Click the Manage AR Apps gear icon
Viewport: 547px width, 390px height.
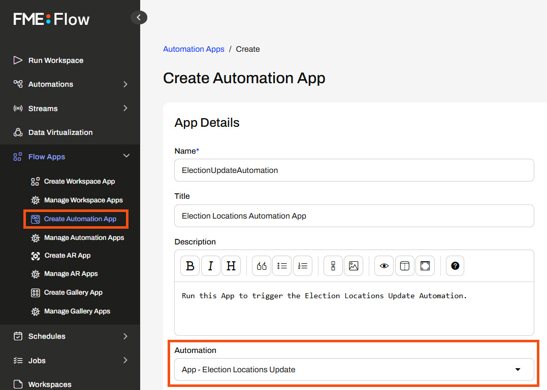tap(35, 274)
